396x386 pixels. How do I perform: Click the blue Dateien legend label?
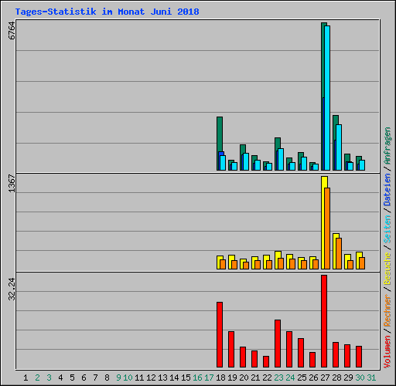click(x=387, y=190)
